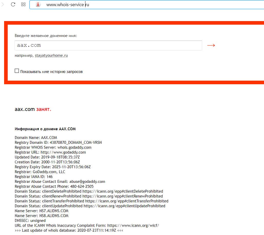This screenshot has height=235, width=264.
Task: Select the NS8.ALIDNS.COM name server line
Action: pyautogui.click(x=42, y=216)
